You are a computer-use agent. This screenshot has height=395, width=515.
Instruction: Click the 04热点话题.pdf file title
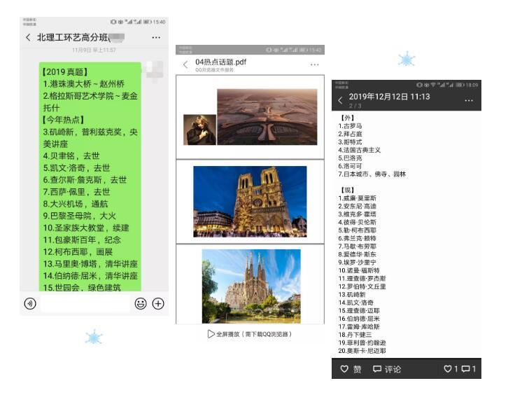pos(220,62)
